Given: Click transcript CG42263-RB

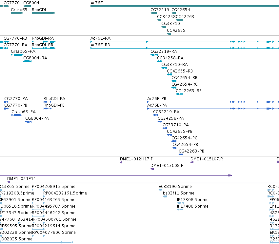Looking at the screenshot, I should (x=189, y=91).
